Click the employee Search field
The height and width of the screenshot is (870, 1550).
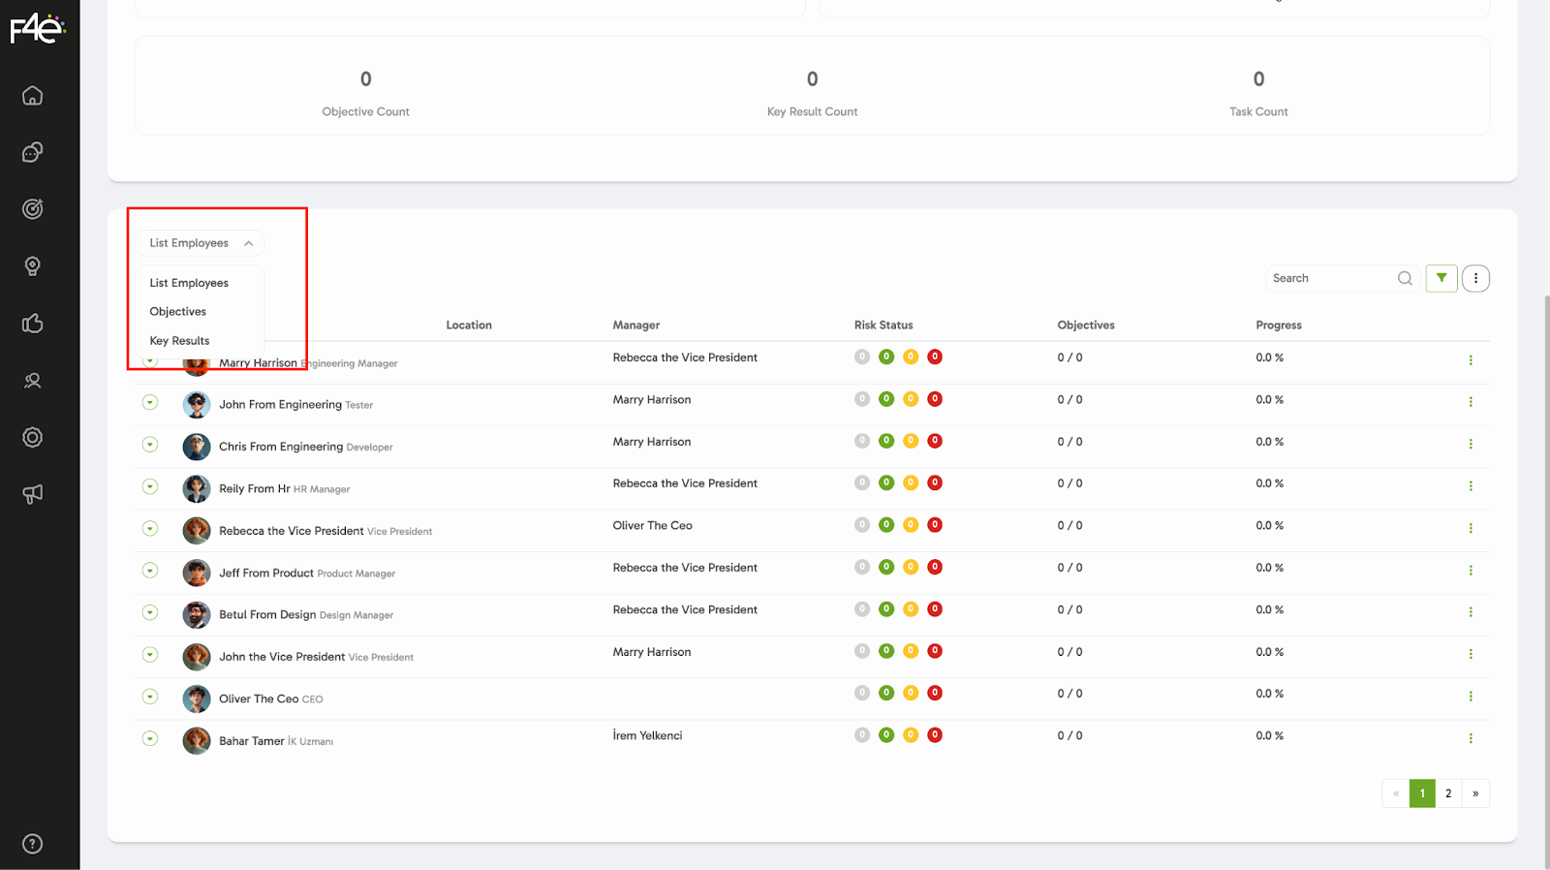(1332, 278)
